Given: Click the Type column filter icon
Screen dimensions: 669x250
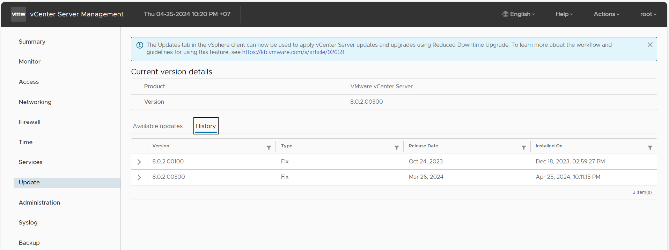Looking at the screenshot, I should pos(396,148).
